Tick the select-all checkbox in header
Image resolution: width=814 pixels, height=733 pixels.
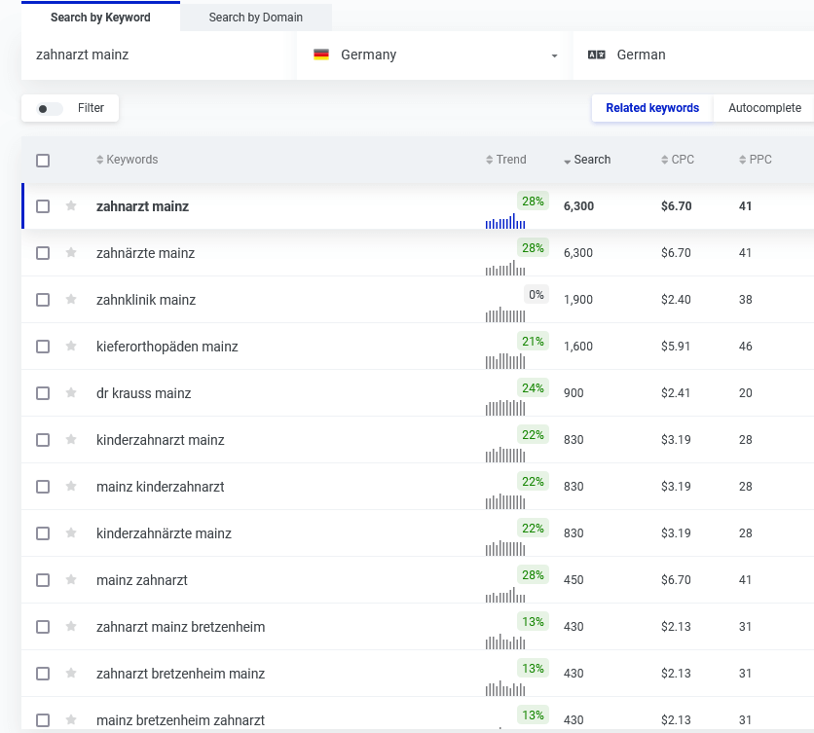pos(43,161)
